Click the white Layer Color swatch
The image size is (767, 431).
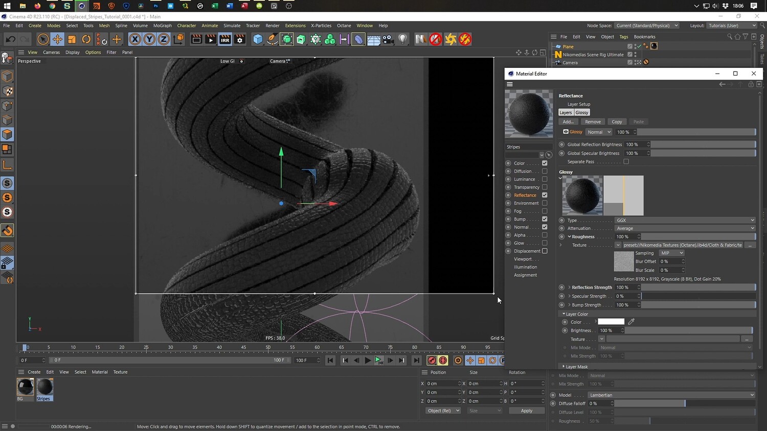(611, 322)
